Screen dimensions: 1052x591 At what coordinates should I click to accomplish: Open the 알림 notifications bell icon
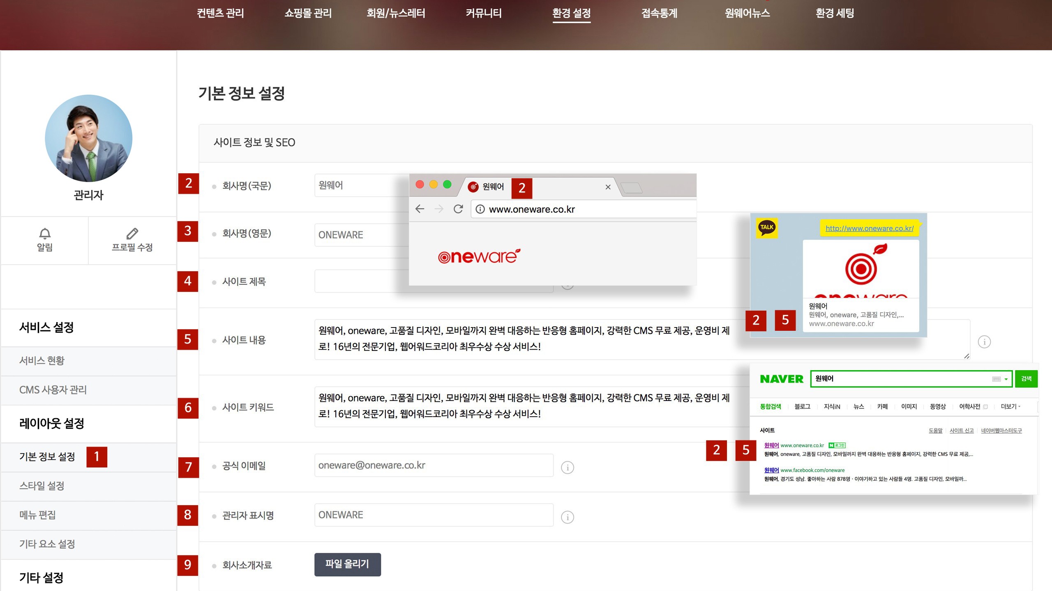(45, 233)
